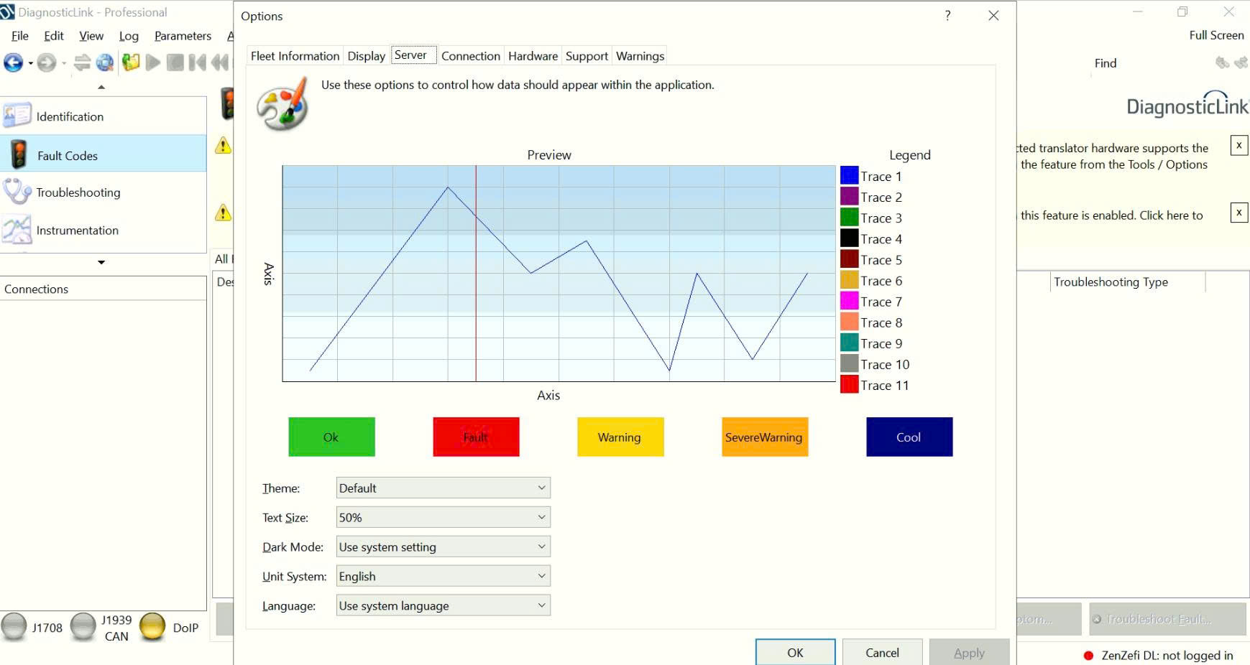Click the globe search toolbar icon
This screenshot has width=1250, height=665.
tap(105, 63)
